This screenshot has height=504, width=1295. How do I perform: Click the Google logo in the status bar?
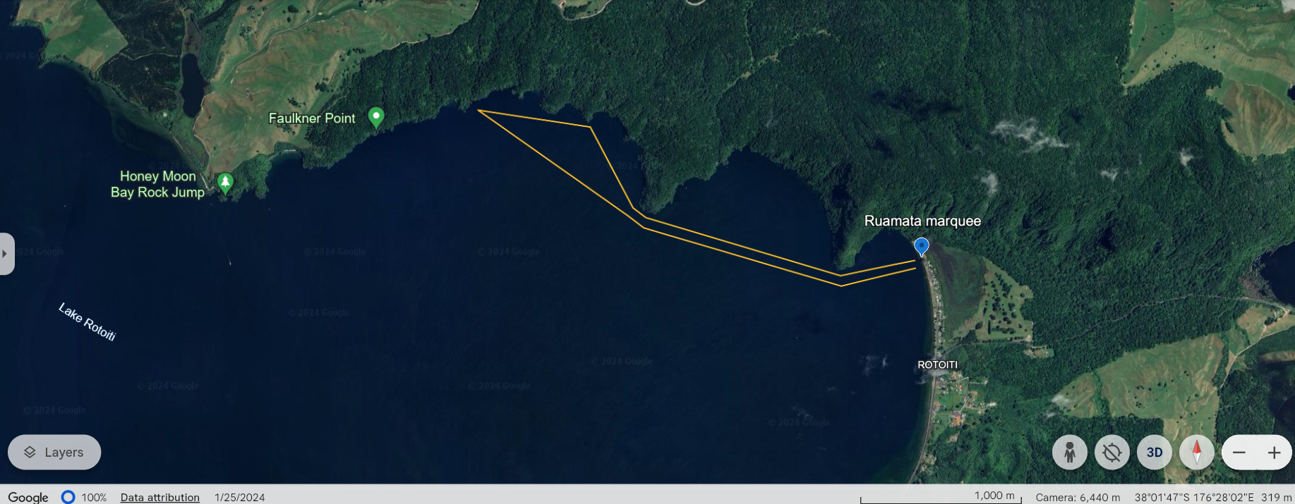point(28,497)
